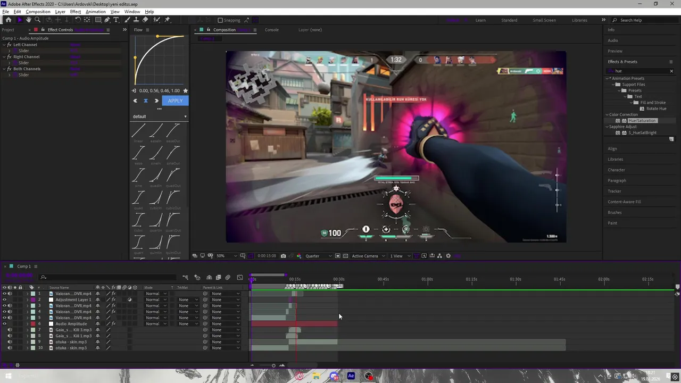The width and height of the screenshot is (681, 383).
Task: Expand the Left Channel effect
Action: coord(4,45)
